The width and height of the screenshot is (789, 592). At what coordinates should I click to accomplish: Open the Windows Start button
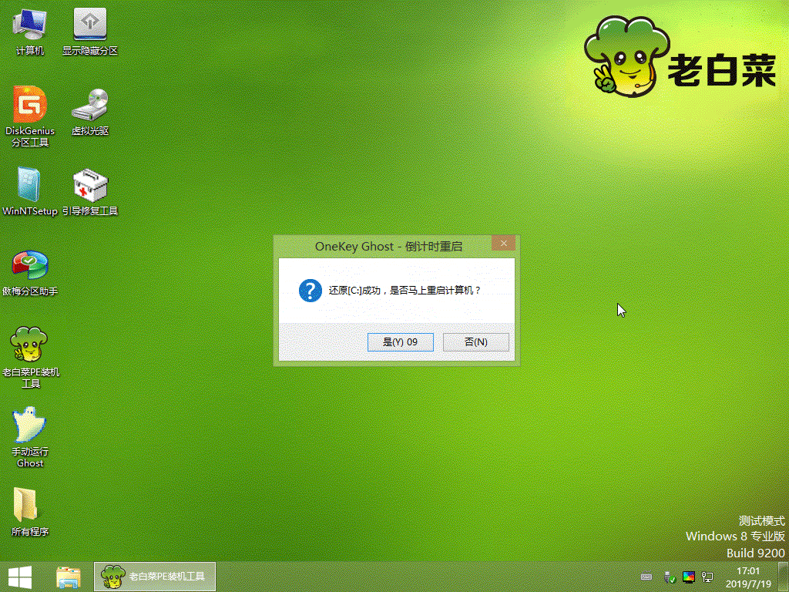click(x=20, y=577)
